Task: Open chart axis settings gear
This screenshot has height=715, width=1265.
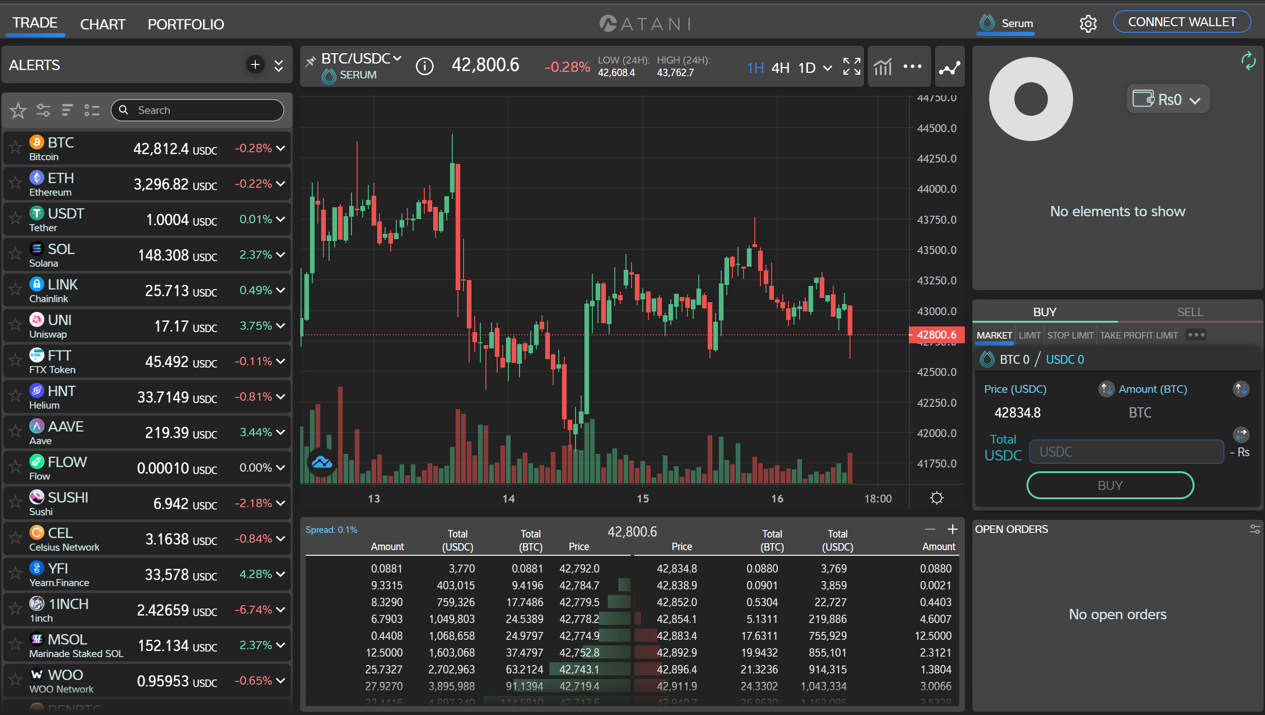Action: click(x=936, y=498)
